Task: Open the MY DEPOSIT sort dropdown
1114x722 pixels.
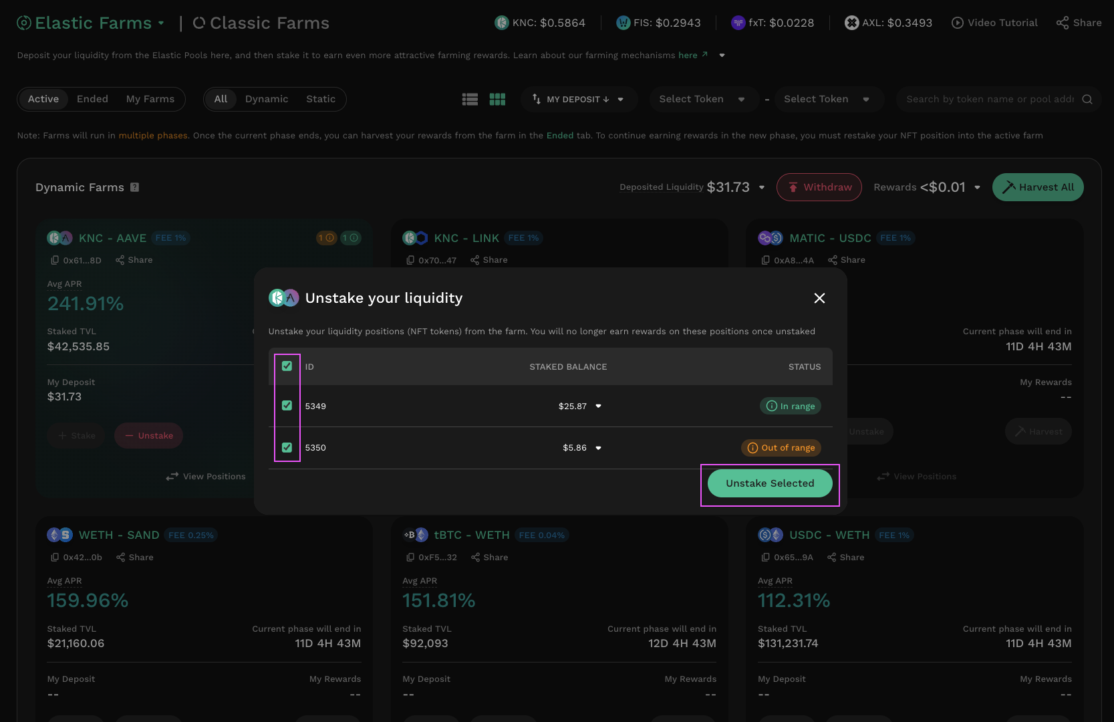Action: coord(579,100)
